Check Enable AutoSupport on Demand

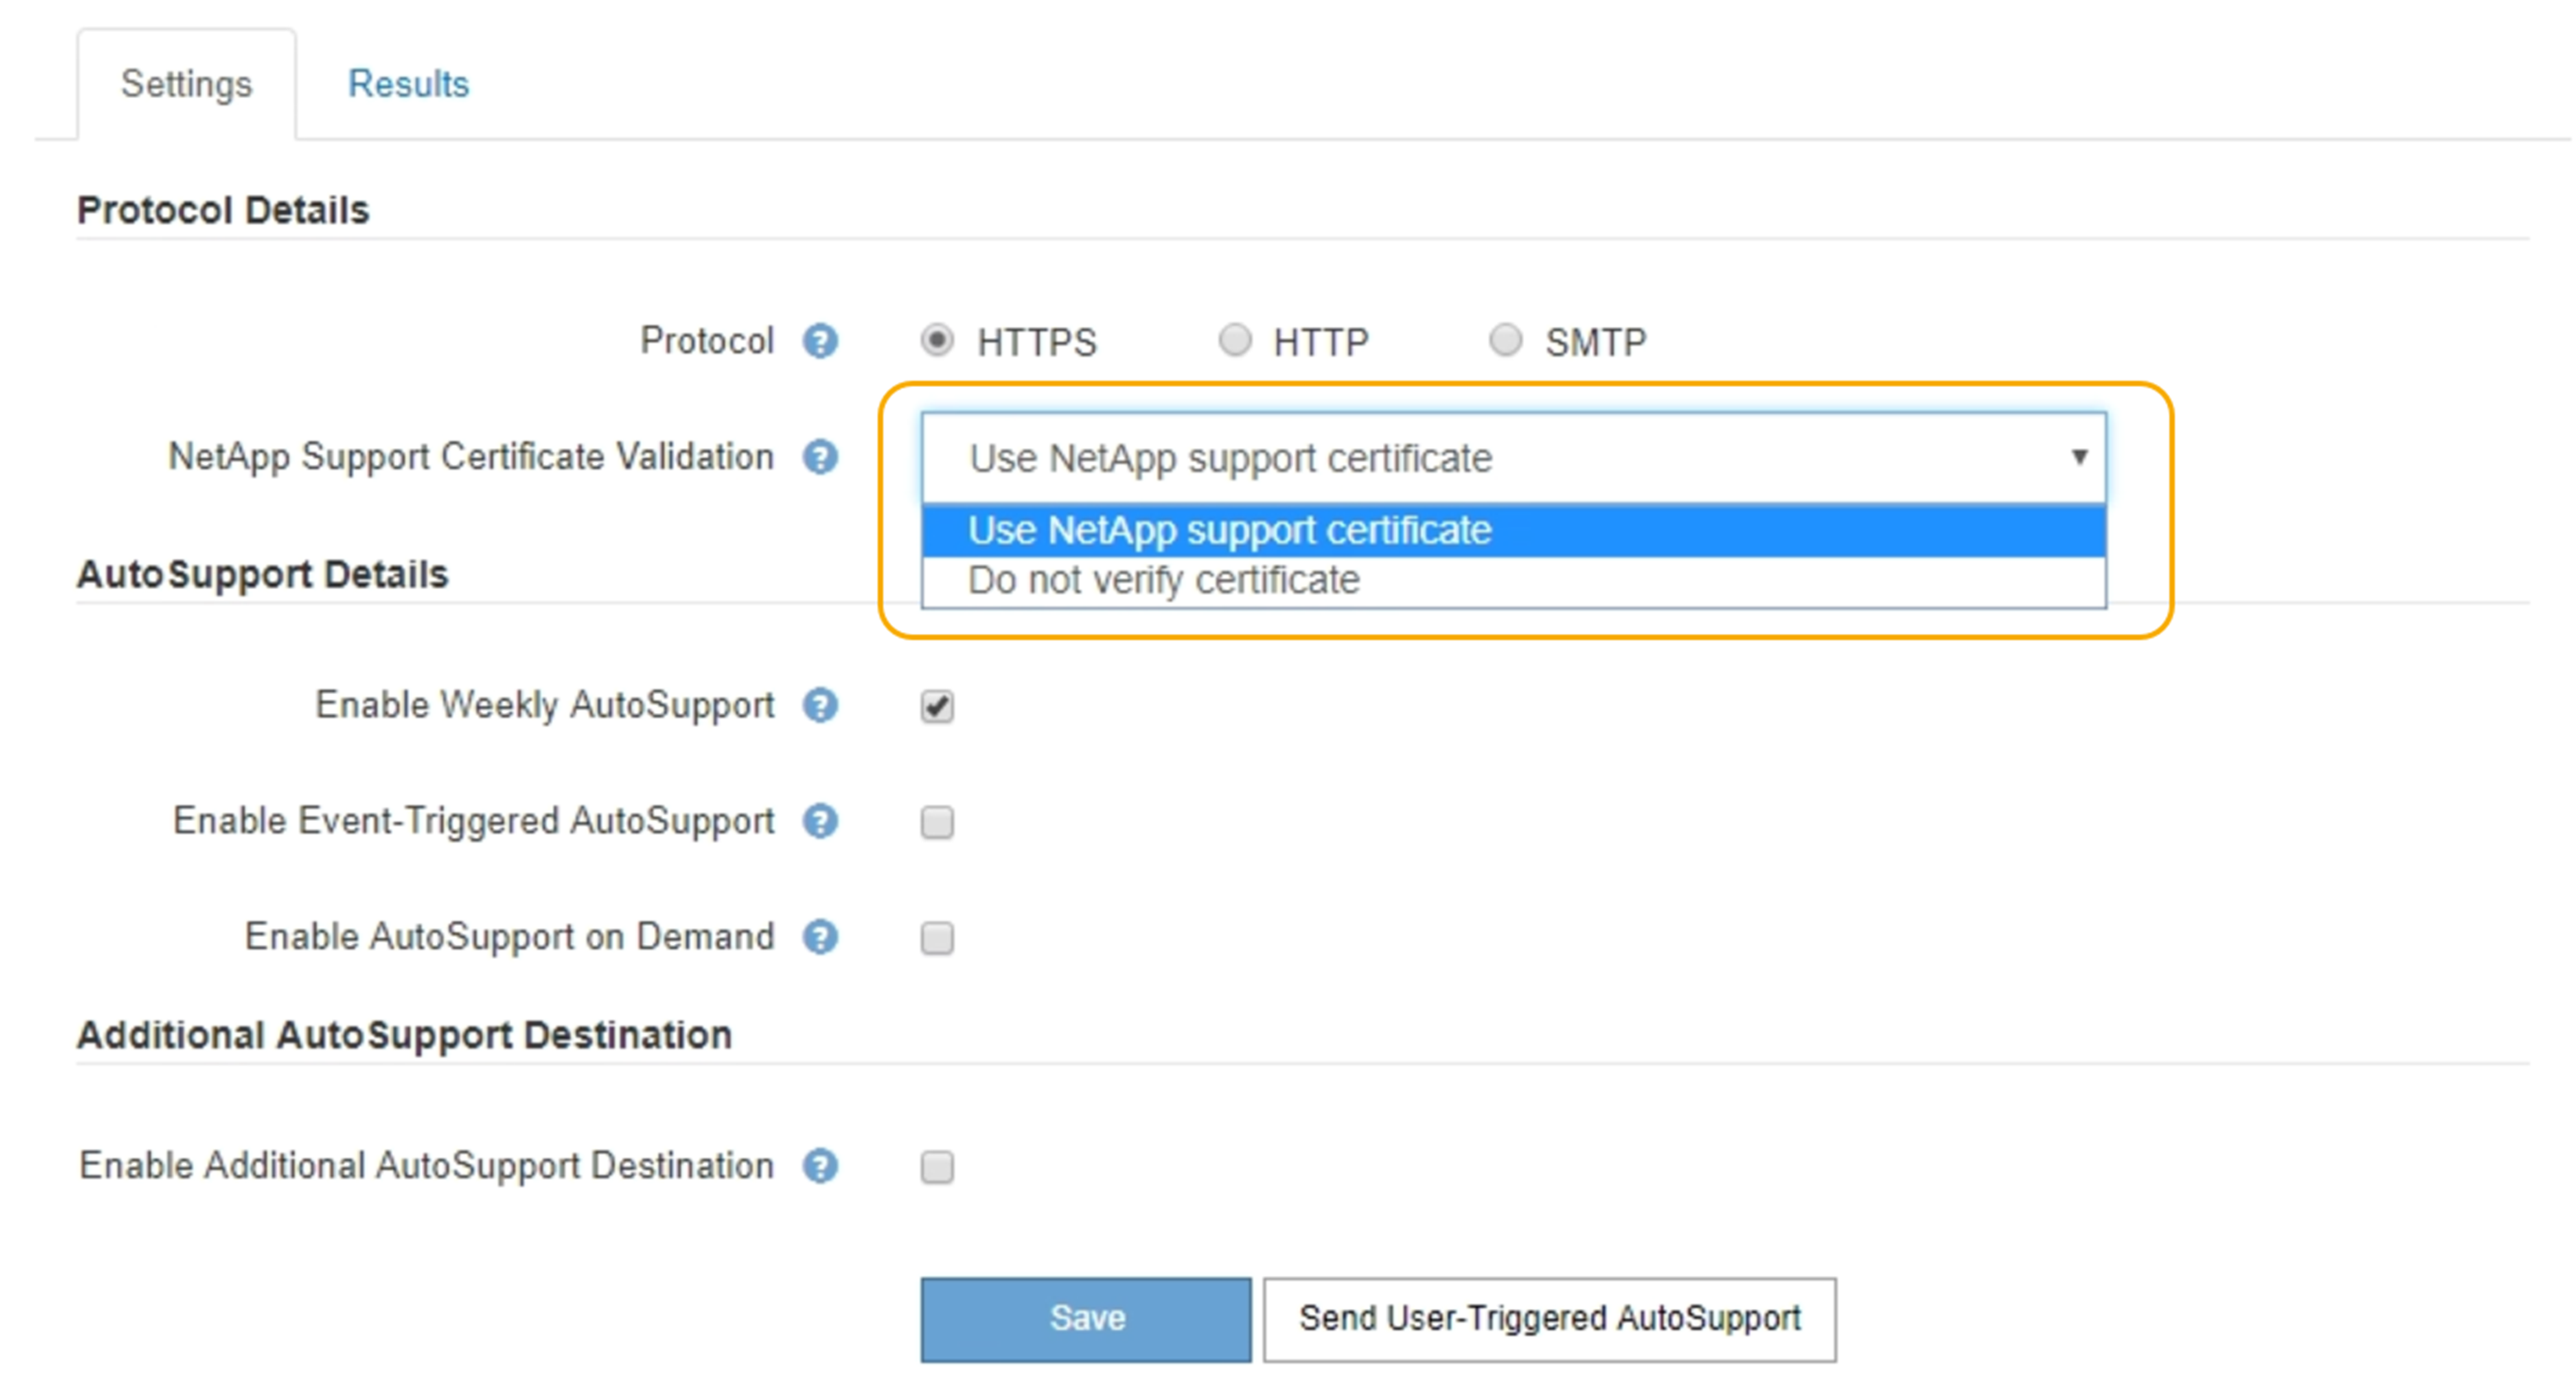pos(937,938)
